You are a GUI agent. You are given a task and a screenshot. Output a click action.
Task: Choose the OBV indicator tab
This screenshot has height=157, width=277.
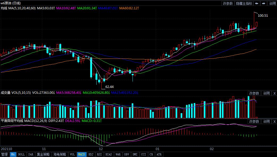click(126, 154)
